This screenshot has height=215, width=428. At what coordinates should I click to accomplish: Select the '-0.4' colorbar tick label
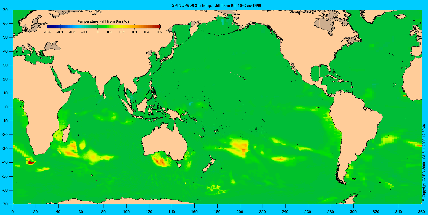(47, 32)
